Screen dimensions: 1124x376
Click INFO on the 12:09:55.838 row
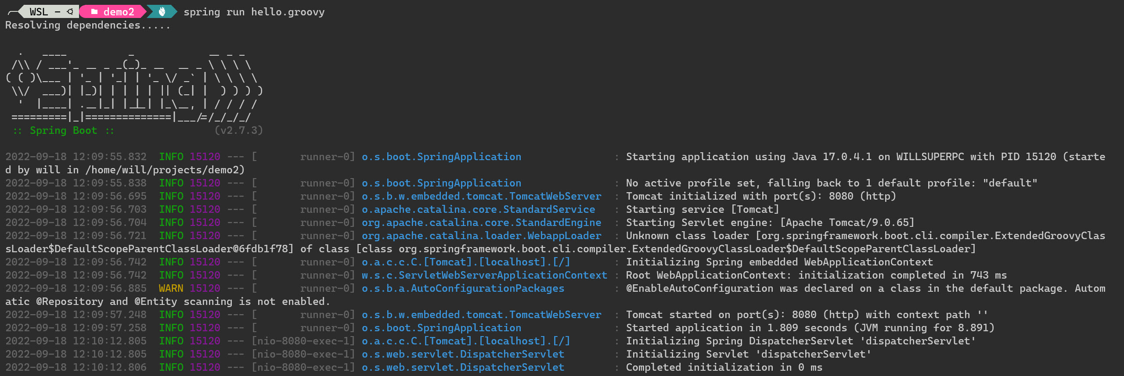point(171,183)
